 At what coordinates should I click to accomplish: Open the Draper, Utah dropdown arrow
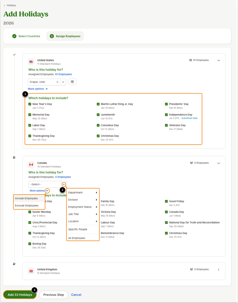click(63, 82)
